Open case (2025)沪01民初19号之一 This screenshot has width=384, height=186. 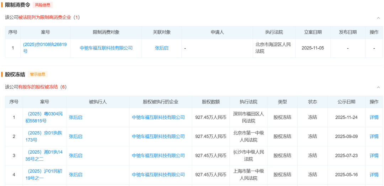coord(44,175)
